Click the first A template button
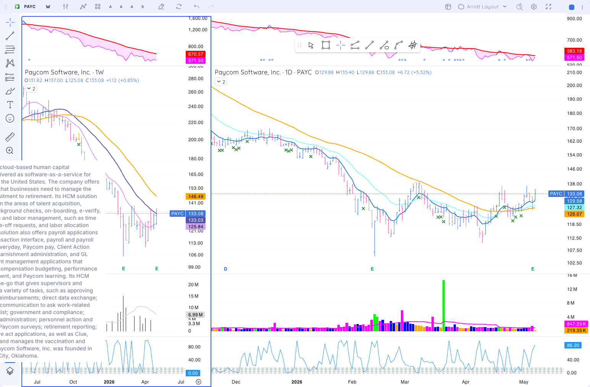This screenshot has width=590, height=387. (110, 6)
